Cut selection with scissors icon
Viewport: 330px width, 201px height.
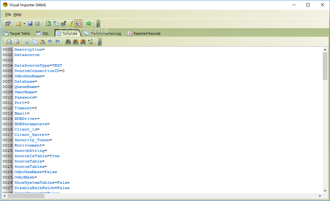click(27, 42)
